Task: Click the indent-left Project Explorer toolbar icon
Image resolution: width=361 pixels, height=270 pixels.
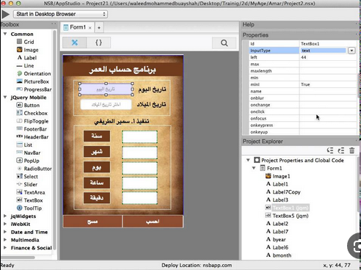Action: [330, 150]
